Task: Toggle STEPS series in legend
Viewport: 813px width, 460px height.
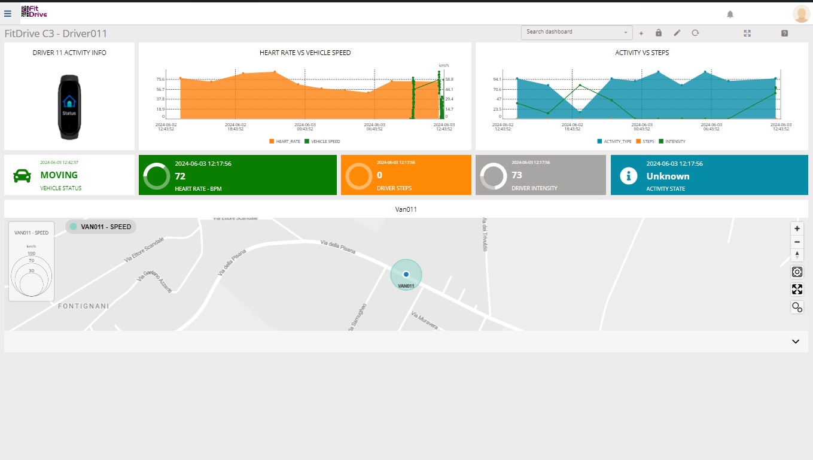Action: (x=645, y=142)
